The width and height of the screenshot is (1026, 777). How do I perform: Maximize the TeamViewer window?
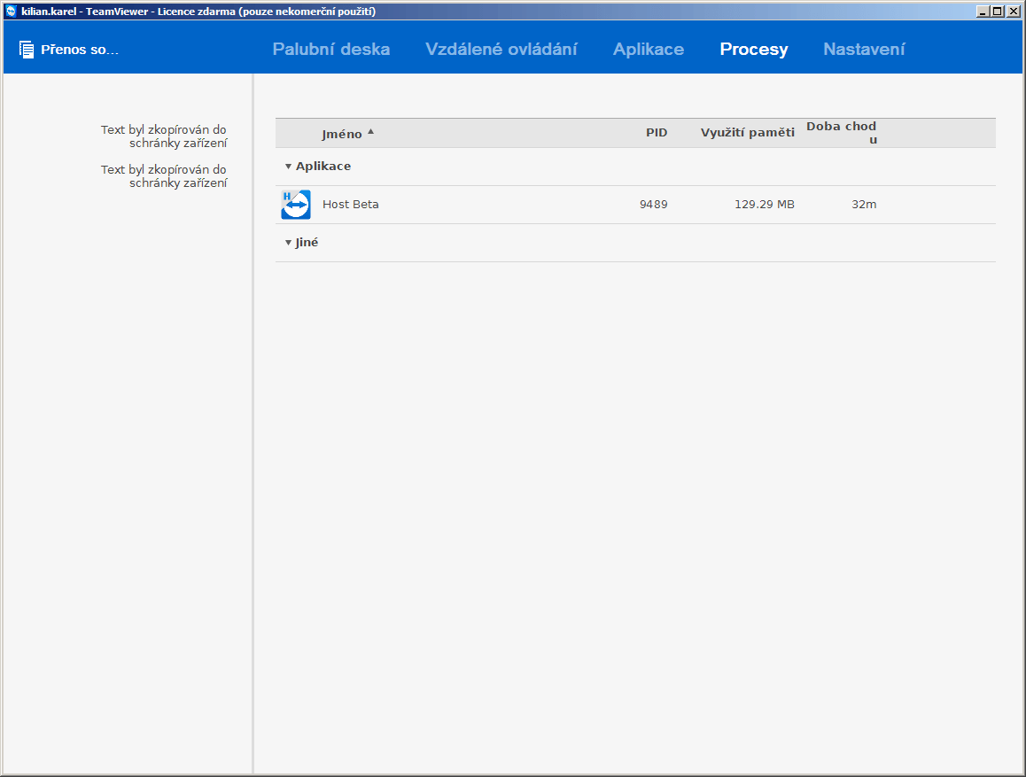997,12
